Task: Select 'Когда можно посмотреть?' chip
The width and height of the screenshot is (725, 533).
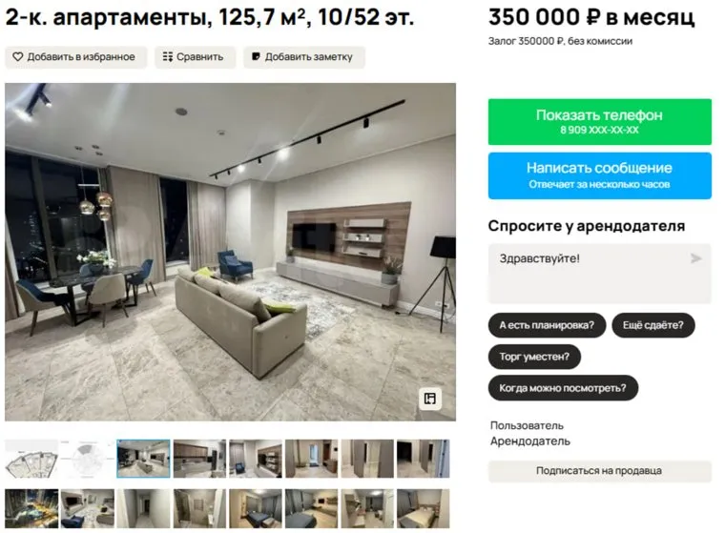Action: [563, 388]
